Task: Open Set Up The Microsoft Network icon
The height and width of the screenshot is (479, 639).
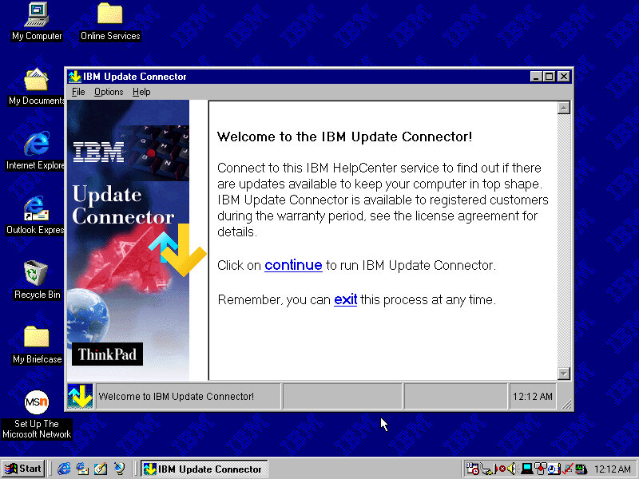Action: [36, 402]
